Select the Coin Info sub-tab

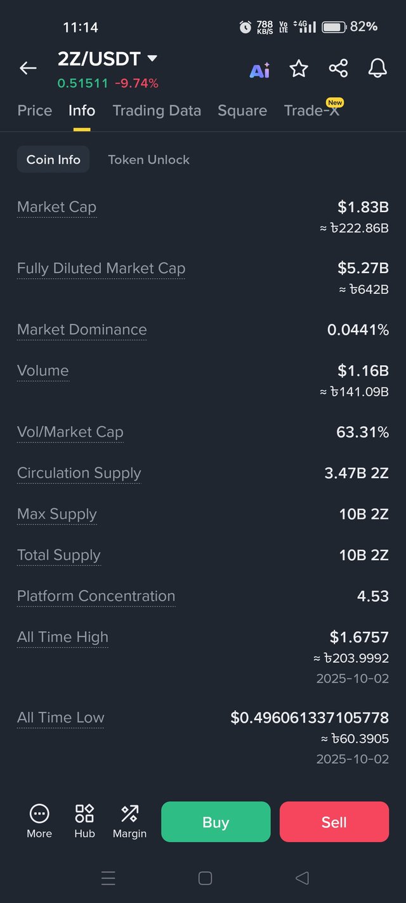53,159
